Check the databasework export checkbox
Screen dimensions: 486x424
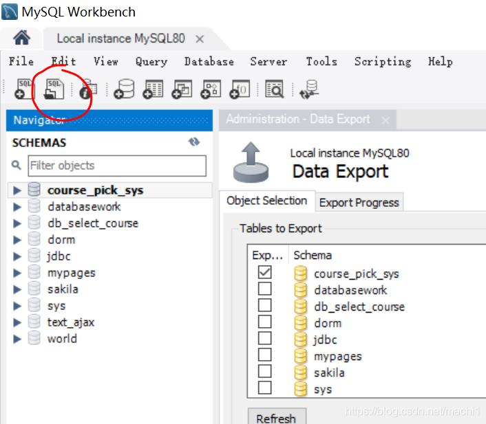[265, 289]
